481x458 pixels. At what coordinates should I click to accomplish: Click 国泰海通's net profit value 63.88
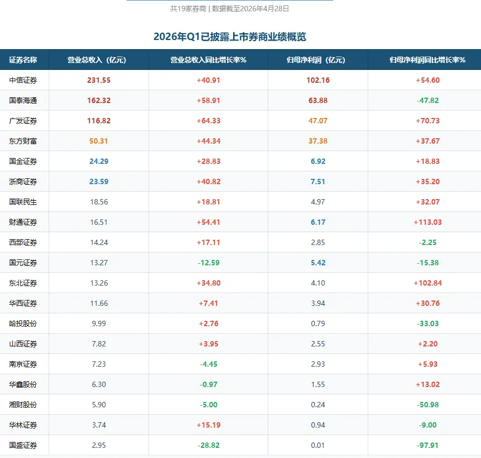pyautogui.click(x=317, y=100)
